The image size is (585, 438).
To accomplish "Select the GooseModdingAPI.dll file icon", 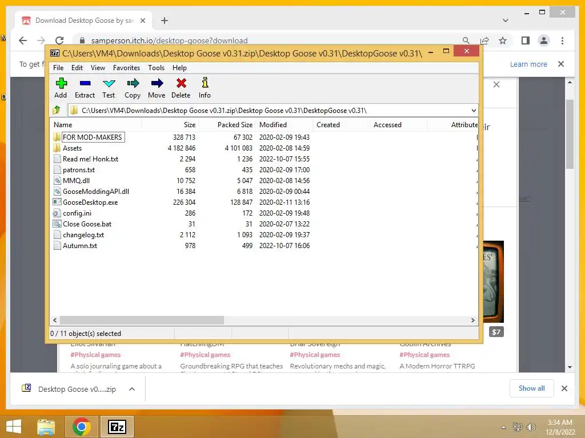I will point(57,192).
